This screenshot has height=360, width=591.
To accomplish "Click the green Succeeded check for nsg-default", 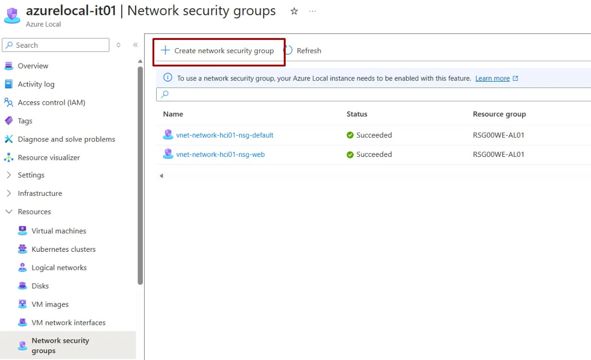I will click(350, 135).
